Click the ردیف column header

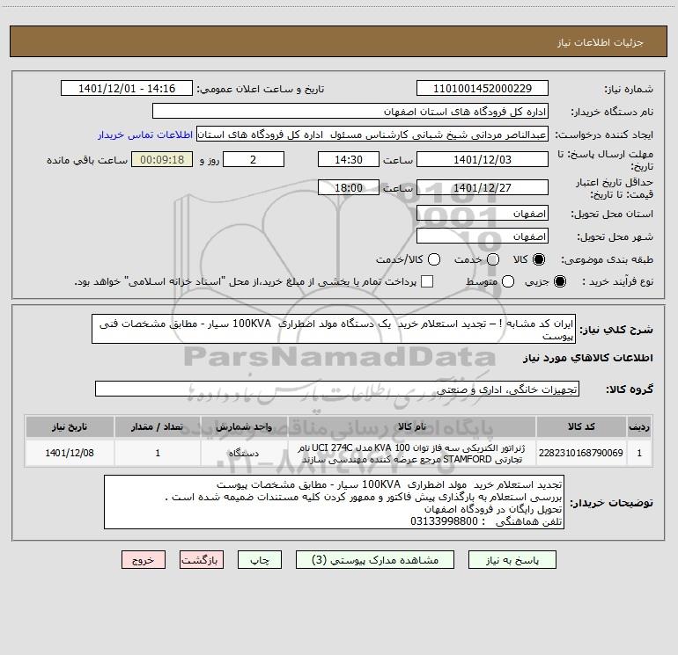(x=639, y=426)
